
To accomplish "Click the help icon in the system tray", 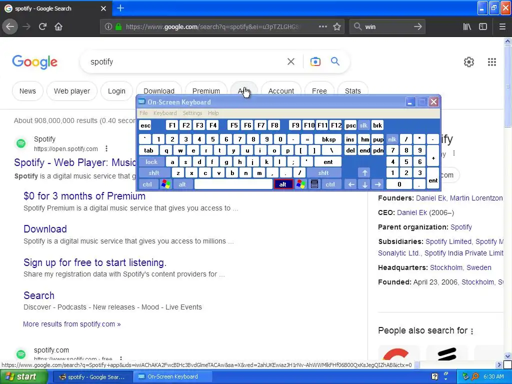I will click(434, 376).
